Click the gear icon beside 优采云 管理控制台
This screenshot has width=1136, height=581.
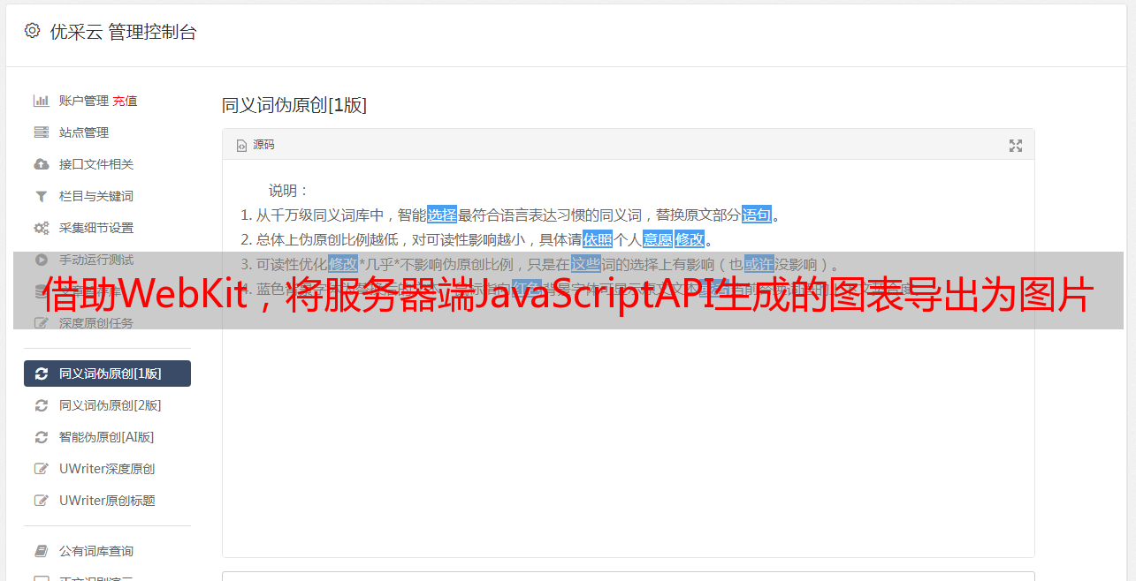pos(33,31)
